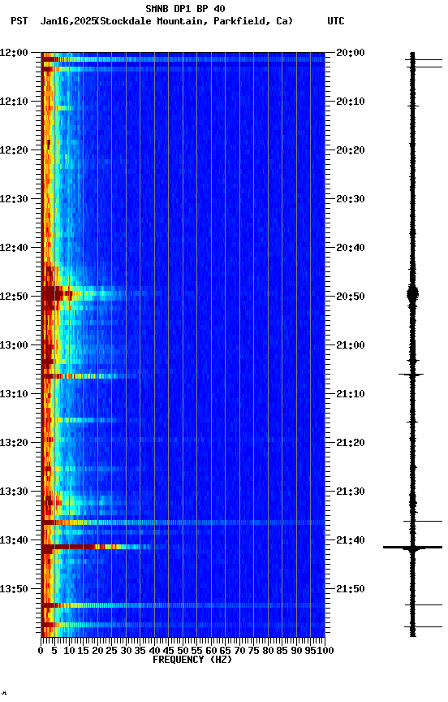This screenshot has width=448, height=702.
Task: Click the Stockdale Mountain, Parkfield, Ca label
Action: (196, 21)
